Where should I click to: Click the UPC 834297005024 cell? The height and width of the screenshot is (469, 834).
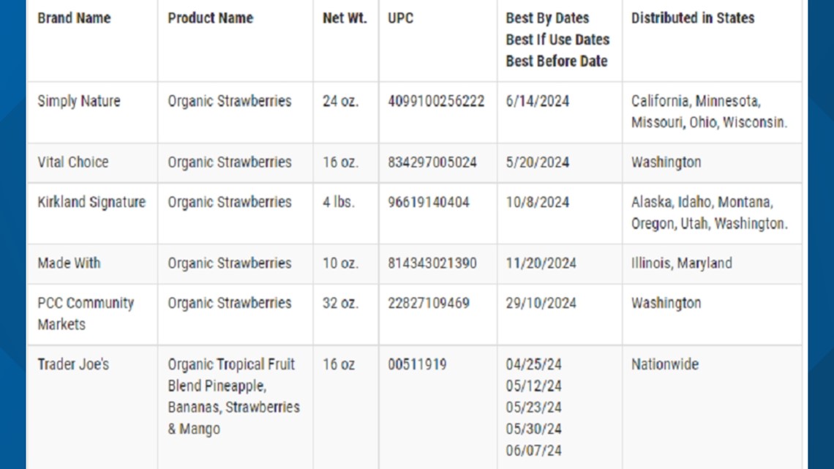pos(432,162)
